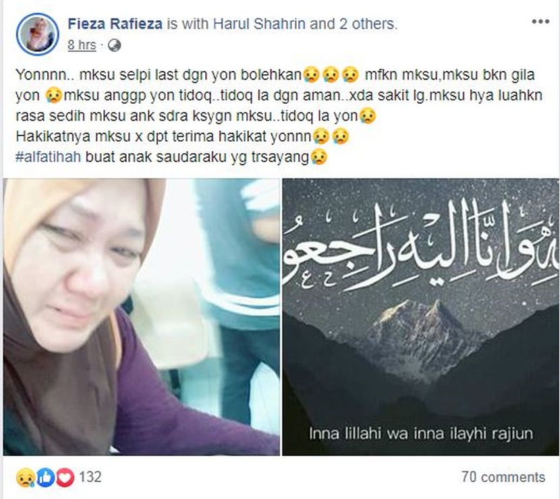View the 132 reactions count list
Screen dimensions: 560x499
click(x=90, y=477)
